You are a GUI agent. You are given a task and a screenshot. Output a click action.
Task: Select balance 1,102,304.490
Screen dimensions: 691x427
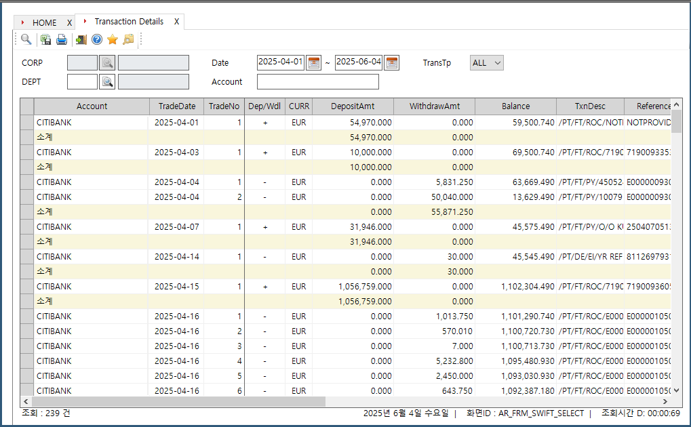[x=515, y=287]
